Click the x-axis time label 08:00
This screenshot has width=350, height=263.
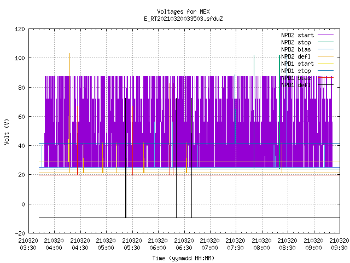(x=261, y=248)
